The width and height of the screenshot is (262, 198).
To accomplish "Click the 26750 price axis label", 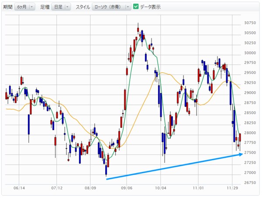I will pos(250,182).
